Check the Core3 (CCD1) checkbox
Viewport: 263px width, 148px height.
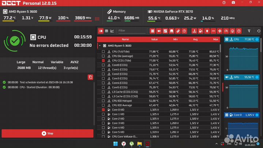pyautogui.click(x=103, y=79)
